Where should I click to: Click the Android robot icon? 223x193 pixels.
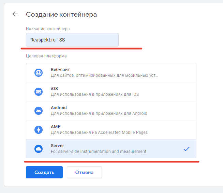(39, 111)
